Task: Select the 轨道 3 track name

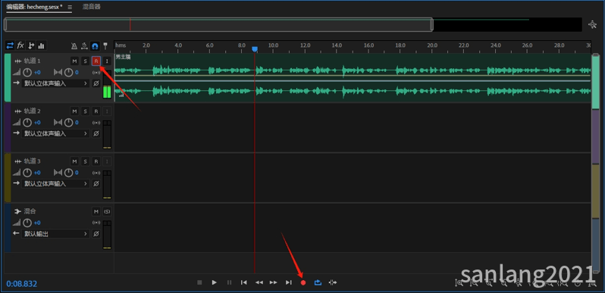Action: [x=32, y=161]
